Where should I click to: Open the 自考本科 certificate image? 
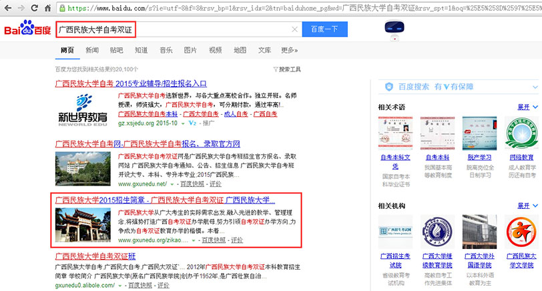pyautogui.click(x=438, y=133)
